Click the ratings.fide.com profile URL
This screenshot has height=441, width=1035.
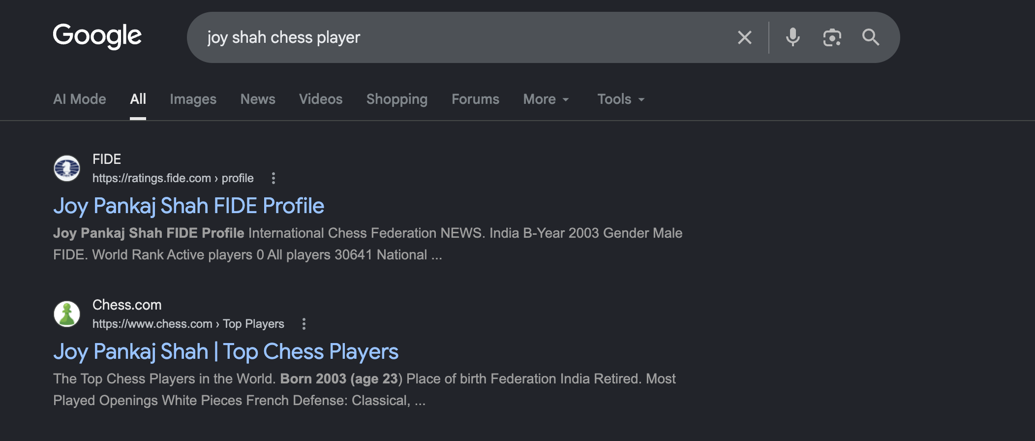tap(173, 178)
